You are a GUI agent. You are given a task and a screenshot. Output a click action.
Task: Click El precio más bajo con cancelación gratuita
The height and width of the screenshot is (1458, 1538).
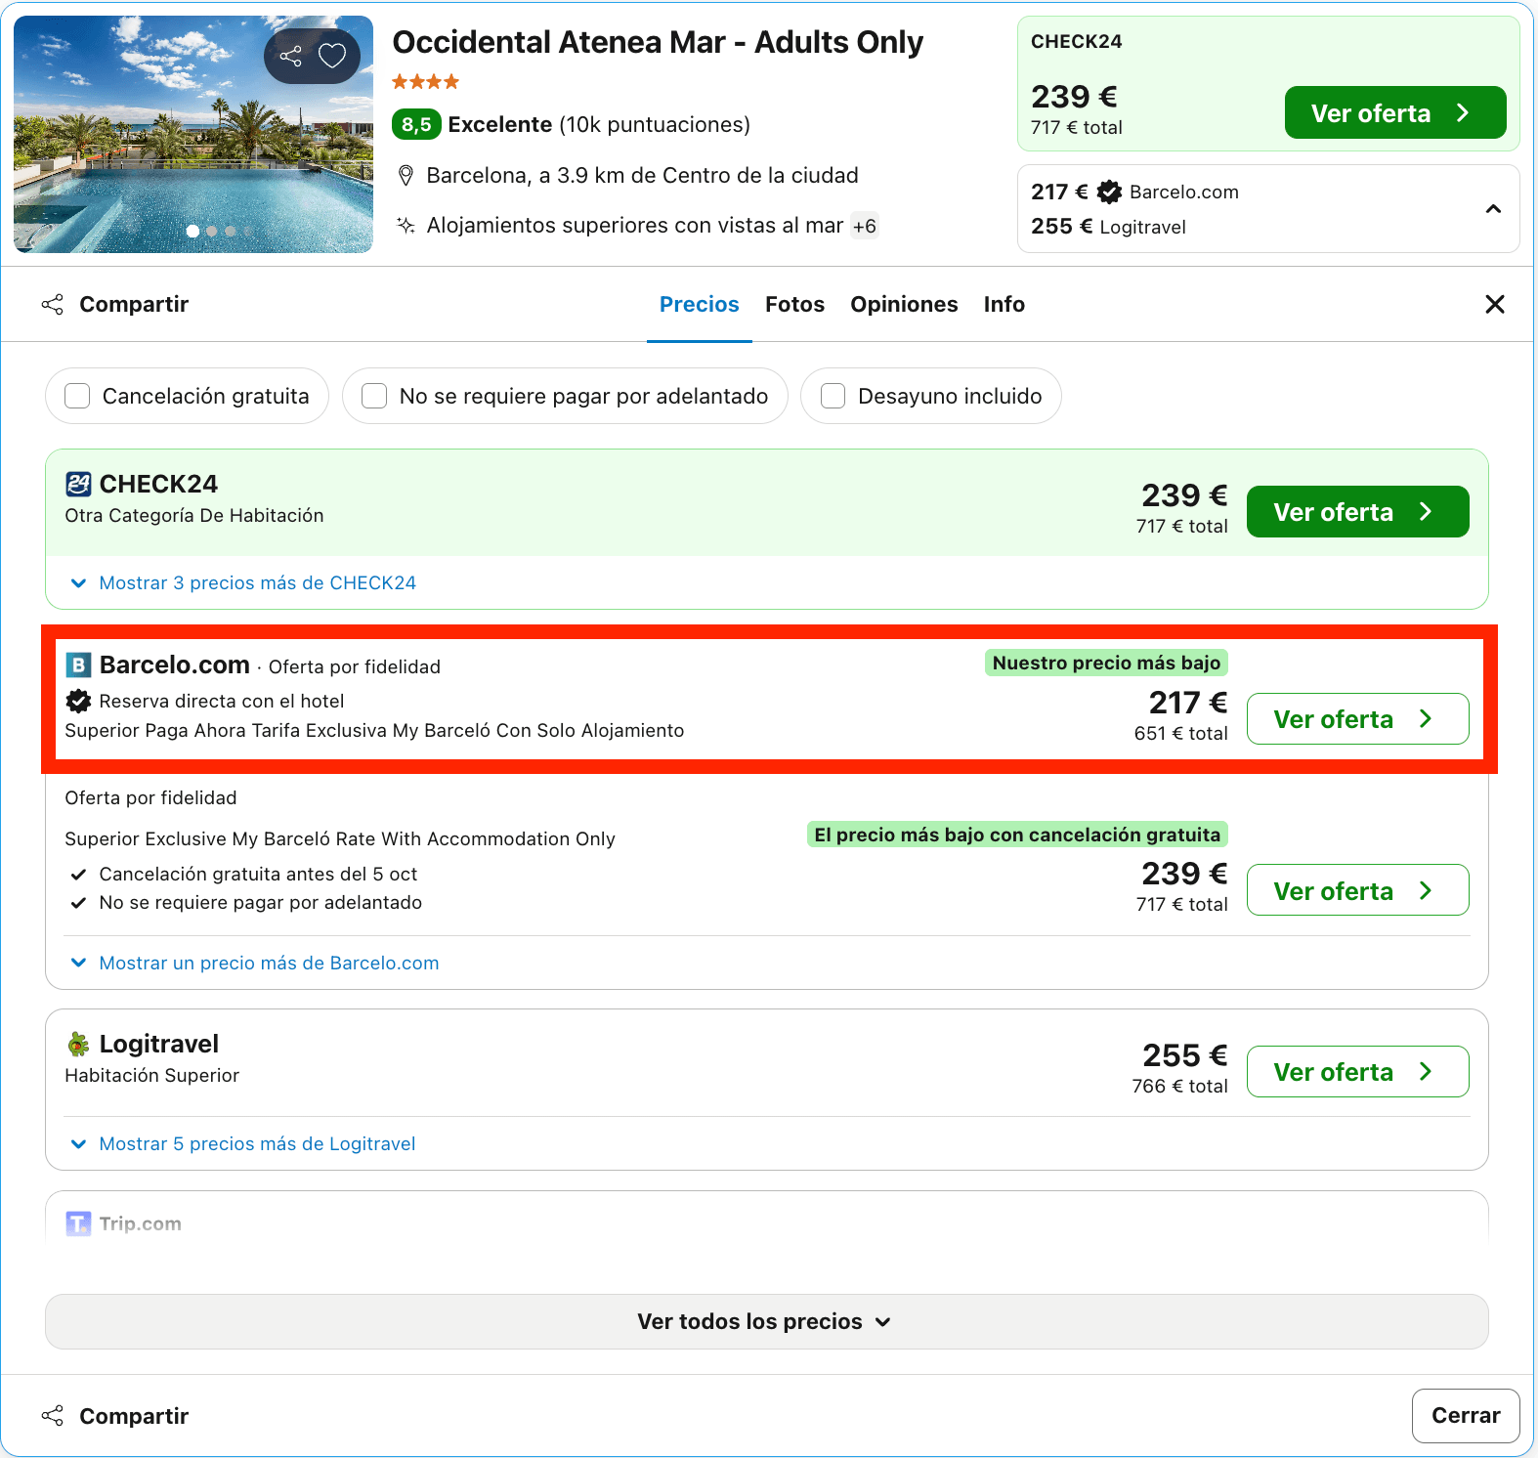(1017, 835)
